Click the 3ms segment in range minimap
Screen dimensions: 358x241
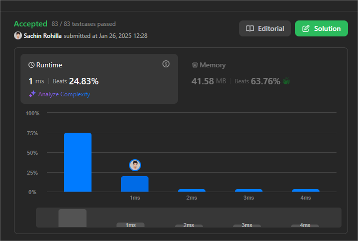pos(247,226)
